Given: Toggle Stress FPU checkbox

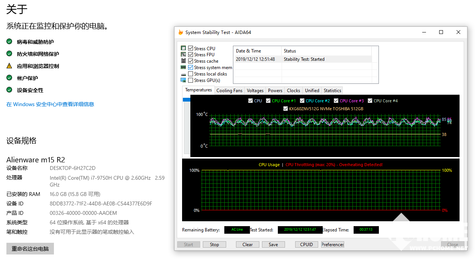Looking at the screenshot, I should pyautogui.click(x=191, y=55).
